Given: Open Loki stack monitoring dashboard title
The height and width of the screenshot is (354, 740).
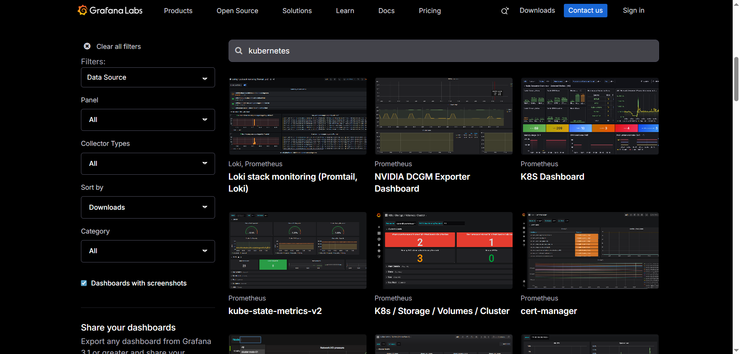Looking at the screenshot, I should click(293, 182).
